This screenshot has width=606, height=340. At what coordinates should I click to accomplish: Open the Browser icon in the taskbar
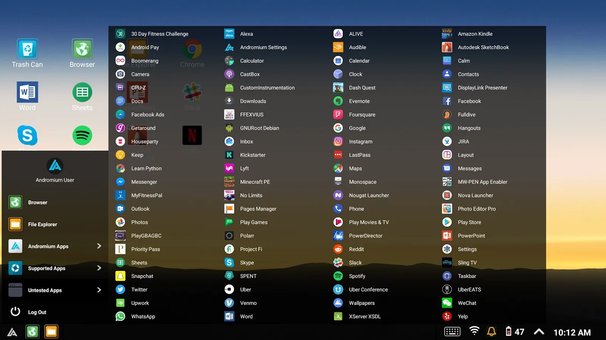[x=33, y=332]
